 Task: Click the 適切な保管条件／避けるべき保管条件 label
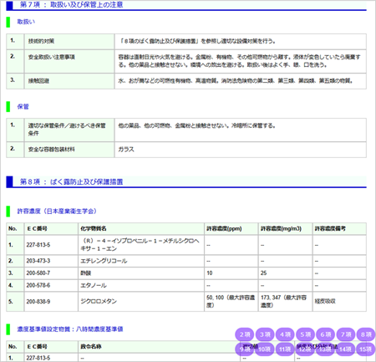(x=67, y=130)
